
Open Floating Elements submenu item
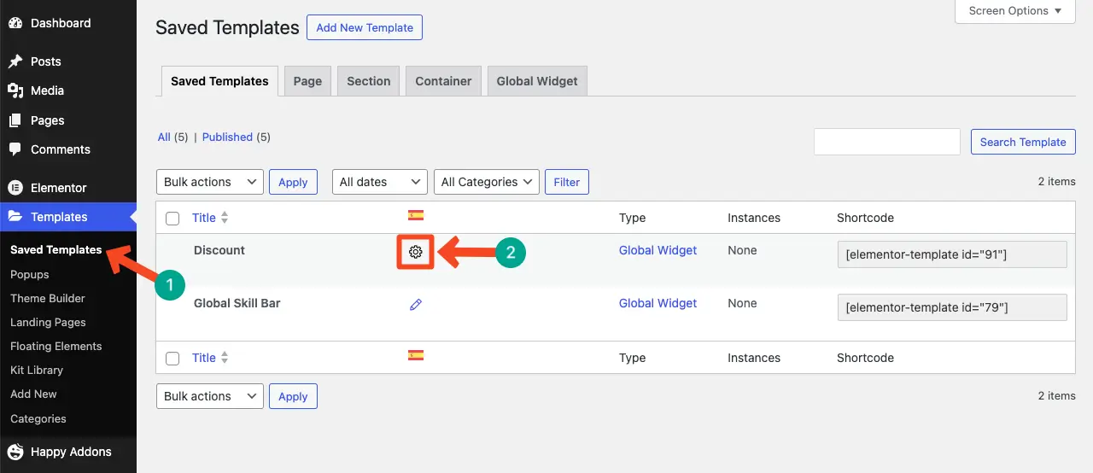point(56,347)
